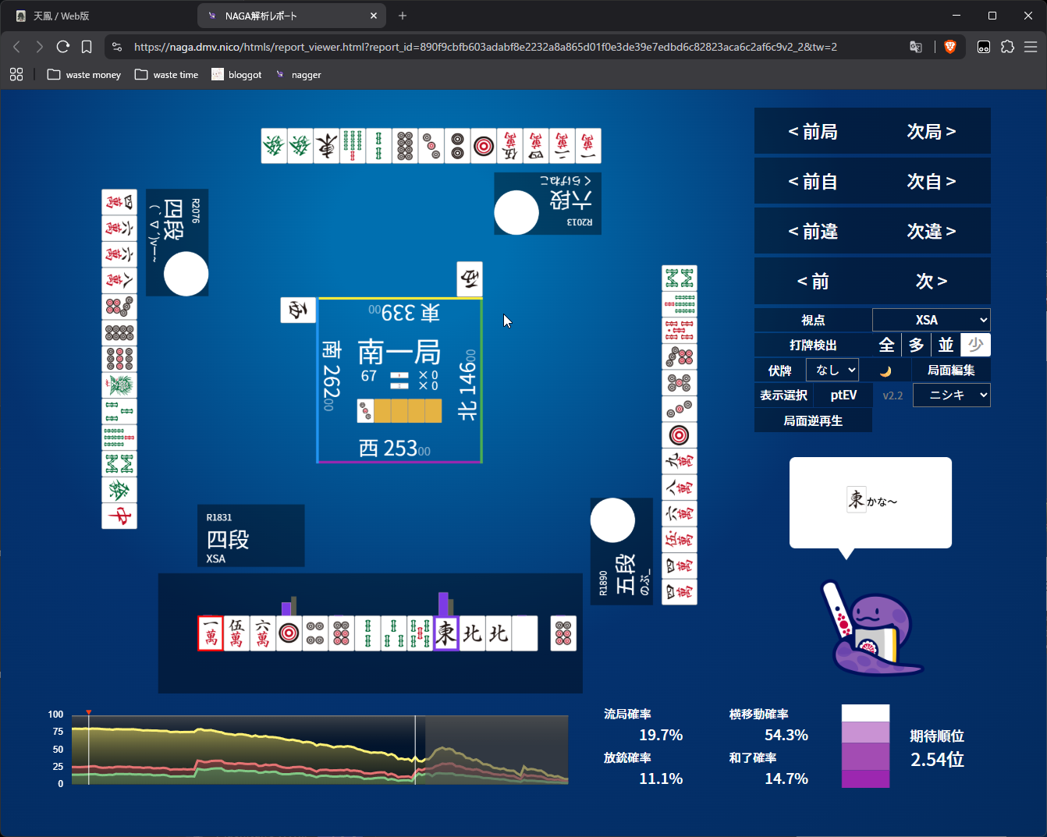Open the nagger bookmark
Viewport: 1047px width, 837px height.
pyautogui.click(x=299, y=75)
